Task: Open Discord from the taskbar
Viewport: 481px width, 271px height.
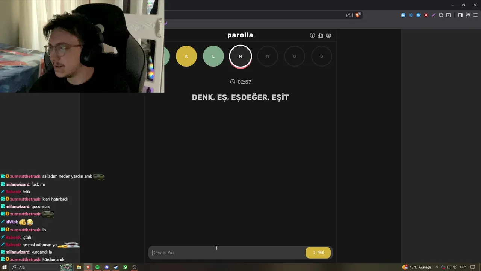Action: click(107, 267)
